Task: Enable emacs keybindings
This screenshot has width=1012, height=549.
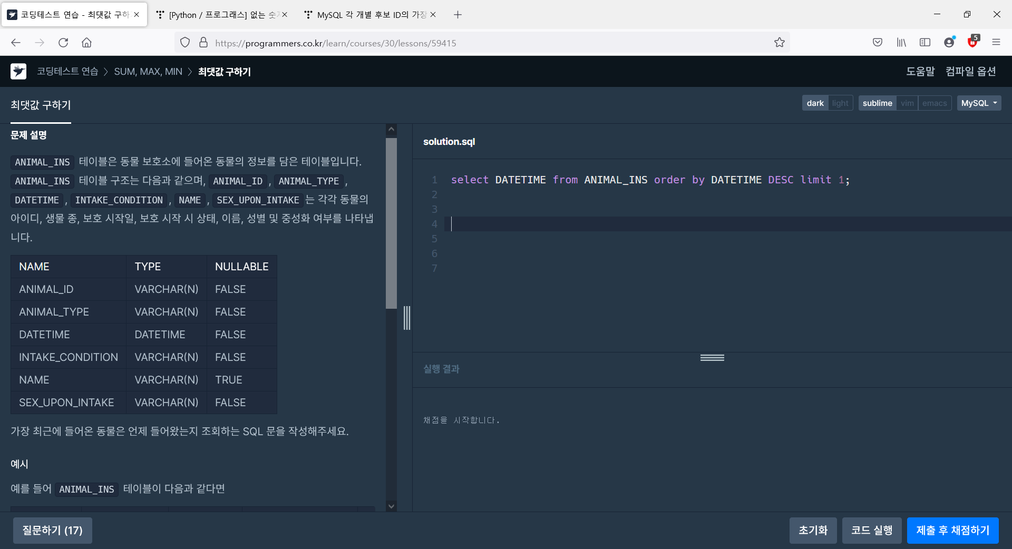Action: point(935,103)
